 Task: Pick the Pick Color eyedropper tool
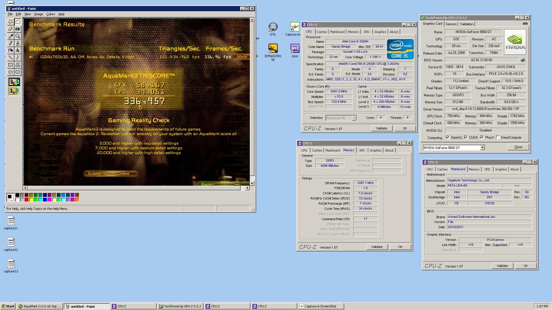pyautogui.click(x=11, y=36)
